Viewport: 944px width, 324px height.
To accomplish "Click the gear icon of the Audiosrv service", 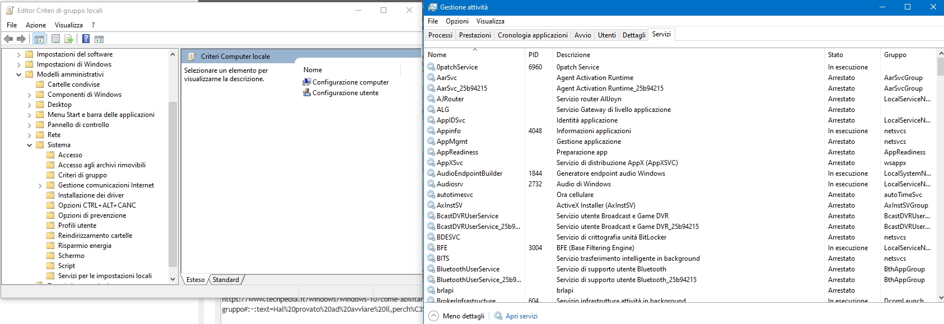I will pyautogui.click(x=431, y=184).
